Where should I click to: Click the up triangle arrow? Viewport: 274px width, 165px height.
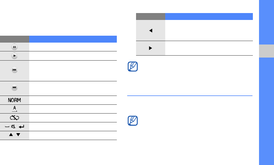tap(10, 135)
